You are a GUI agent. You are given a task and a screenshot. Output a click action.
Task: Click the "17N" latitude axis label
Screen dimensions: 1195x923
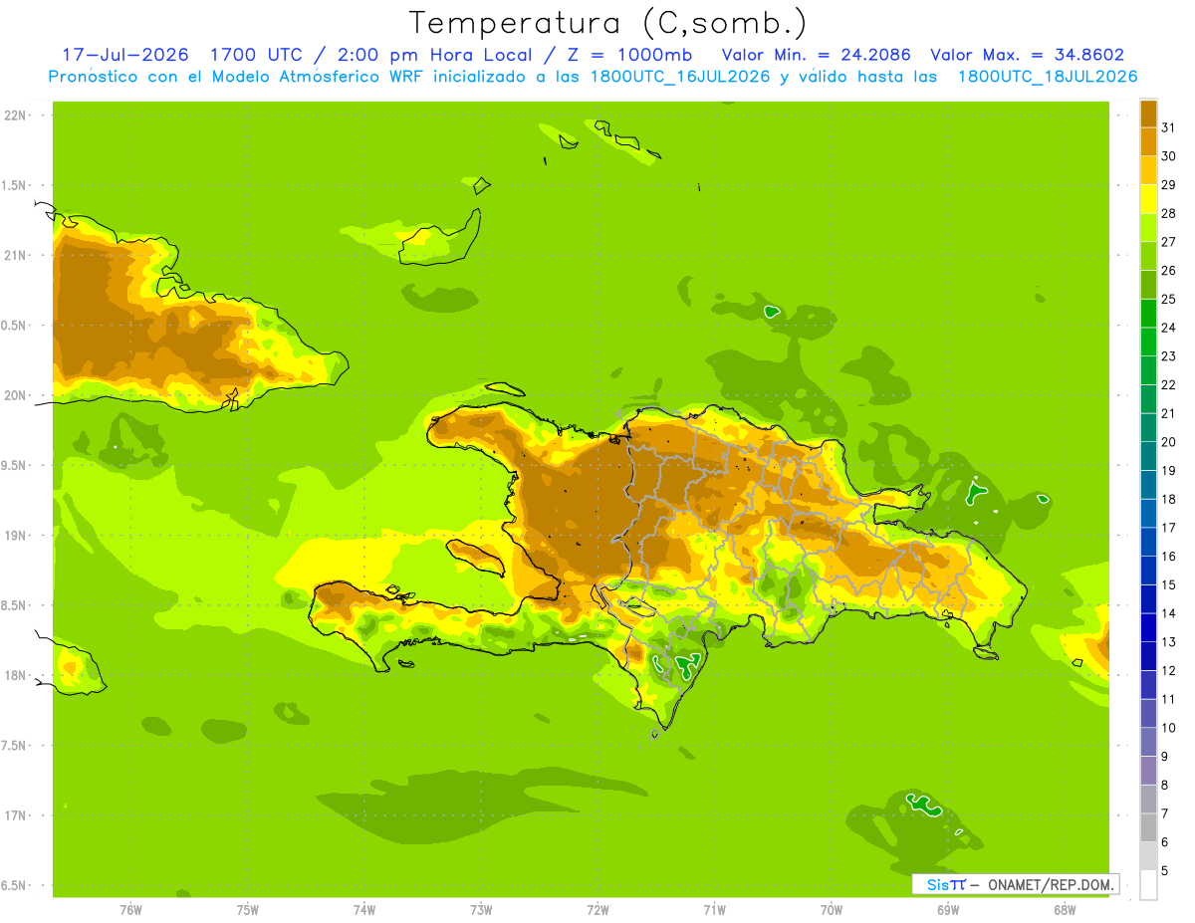pos(15,815)
